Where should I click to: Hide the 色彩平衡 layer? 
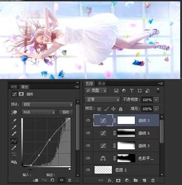click(x=88, y=158)
